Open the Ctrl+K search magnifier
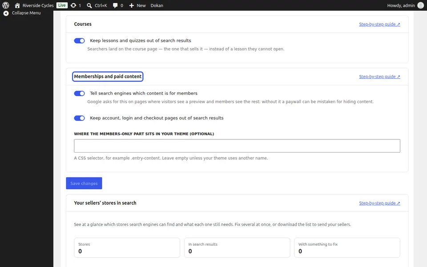Viewport: 427px width, 267px height. pyautogui.click(x=89, y=5)
